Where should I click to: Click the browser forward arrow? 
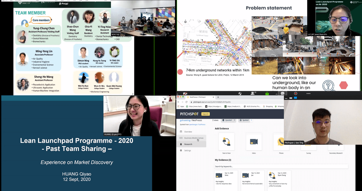pos(182,102)
